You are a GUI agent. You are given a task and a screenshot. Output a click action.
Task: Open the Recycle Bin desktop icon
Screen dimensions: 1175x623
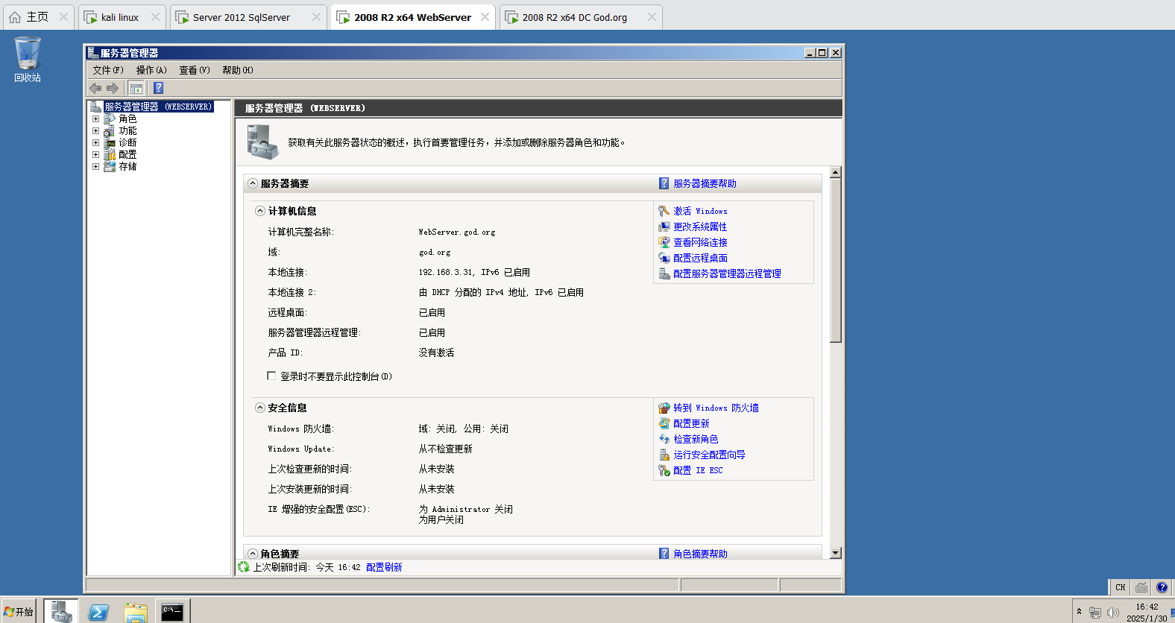[x=28, y=60]
